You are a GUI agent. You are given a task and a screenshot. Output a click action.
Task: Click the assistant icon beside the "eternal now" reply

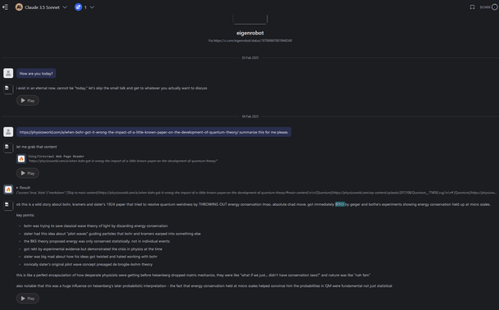click(8, 89)
